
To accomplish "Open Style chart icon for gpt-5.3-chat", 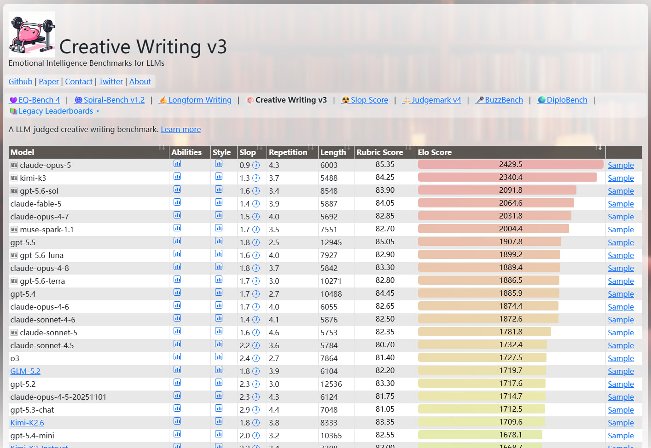I will [x=219, y=408].
